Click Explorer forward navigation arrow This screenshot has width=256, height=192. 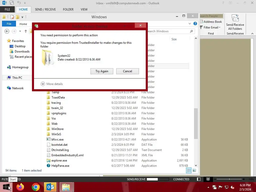14,31
